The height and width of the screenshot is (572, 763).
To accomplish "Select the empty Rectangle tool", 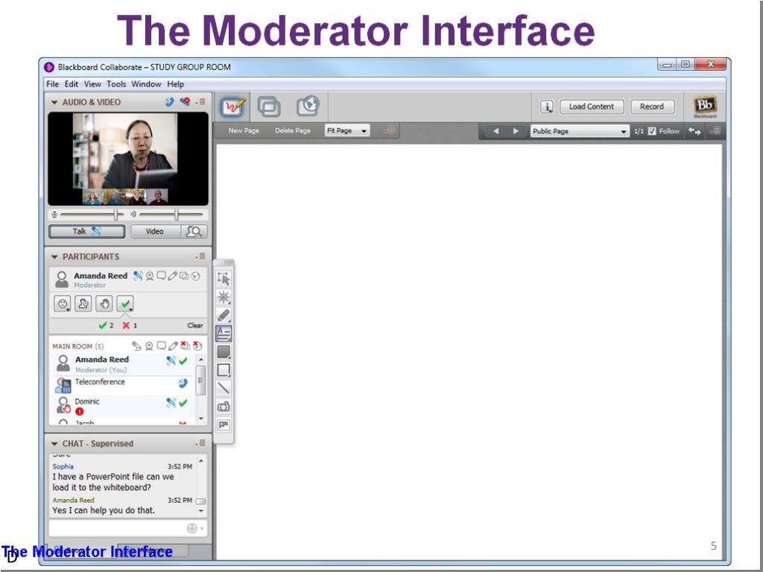I will [224, 370].
